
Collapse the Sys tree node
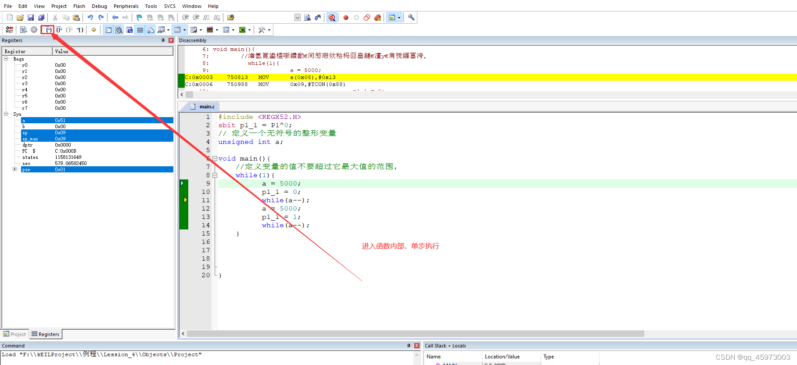[6, 114]
